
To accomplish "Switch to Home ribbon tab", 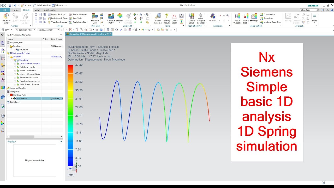I will 16,10.
